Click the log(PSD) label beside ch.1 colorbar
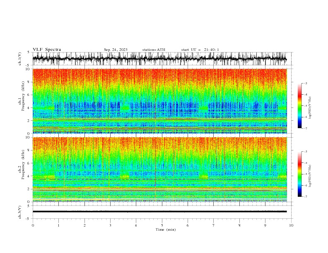 pos(310,108)
